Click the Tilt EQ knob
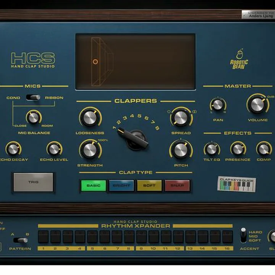 212,149
